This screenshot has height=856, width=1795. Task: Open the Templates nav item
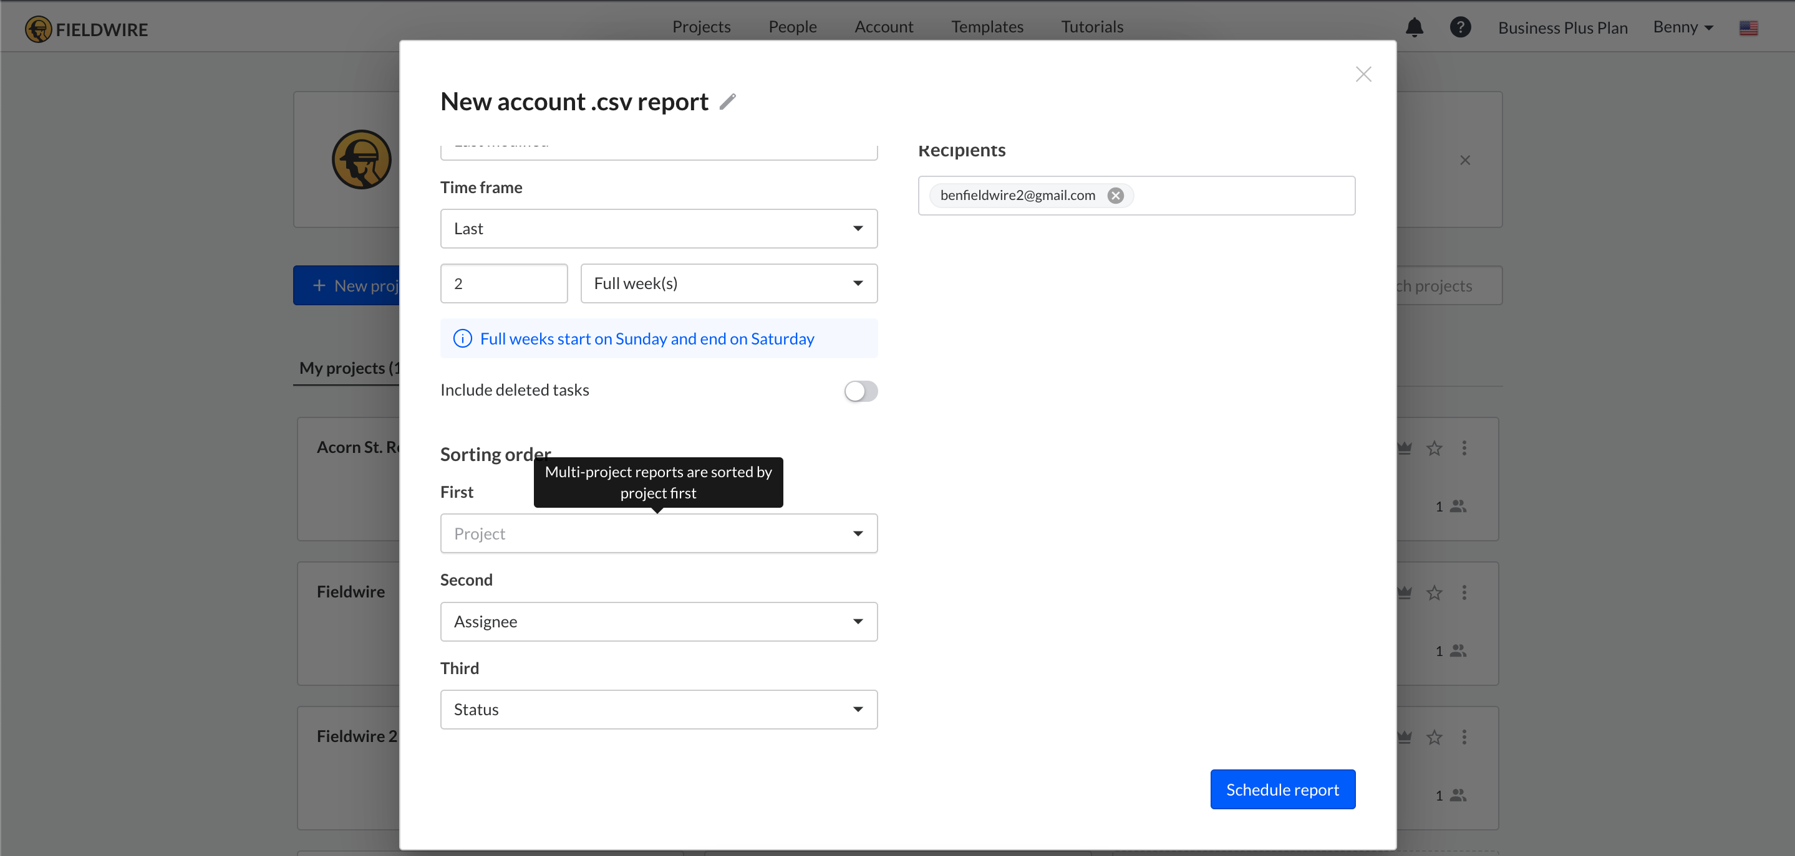987,26
